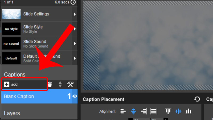This screenshot has width=213, height=120.
Task: Expand the Slide Settings arrow
Action: tap(75, 14)
